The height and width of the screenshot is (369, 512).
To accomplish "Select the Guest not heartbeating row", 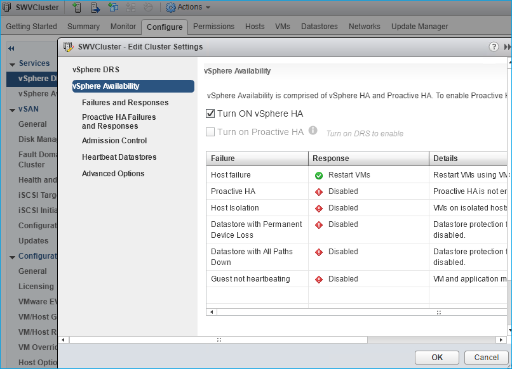I will coord(356,279).
